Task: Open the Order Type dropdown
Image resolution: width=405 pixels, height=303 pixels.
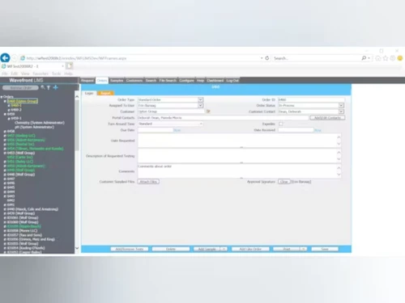Action: [x=200, y=99]
